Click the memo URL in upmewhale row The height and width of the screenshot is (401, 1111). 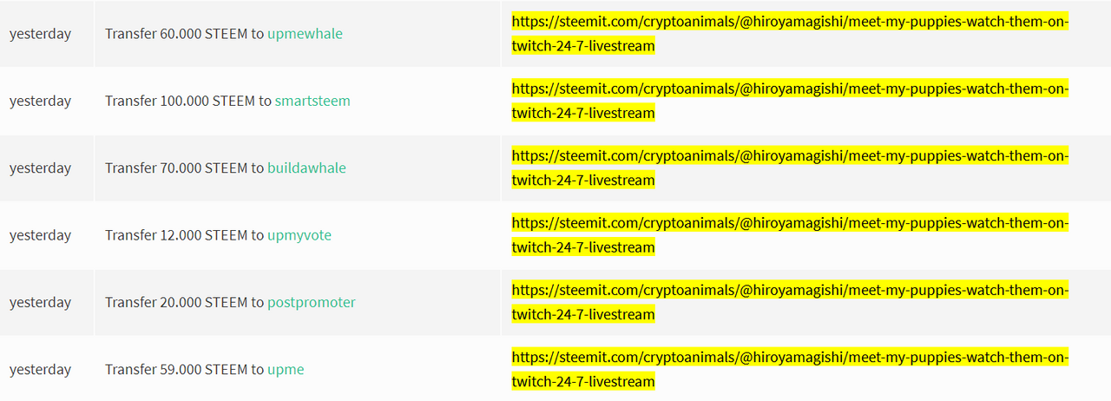click(790, 34)
